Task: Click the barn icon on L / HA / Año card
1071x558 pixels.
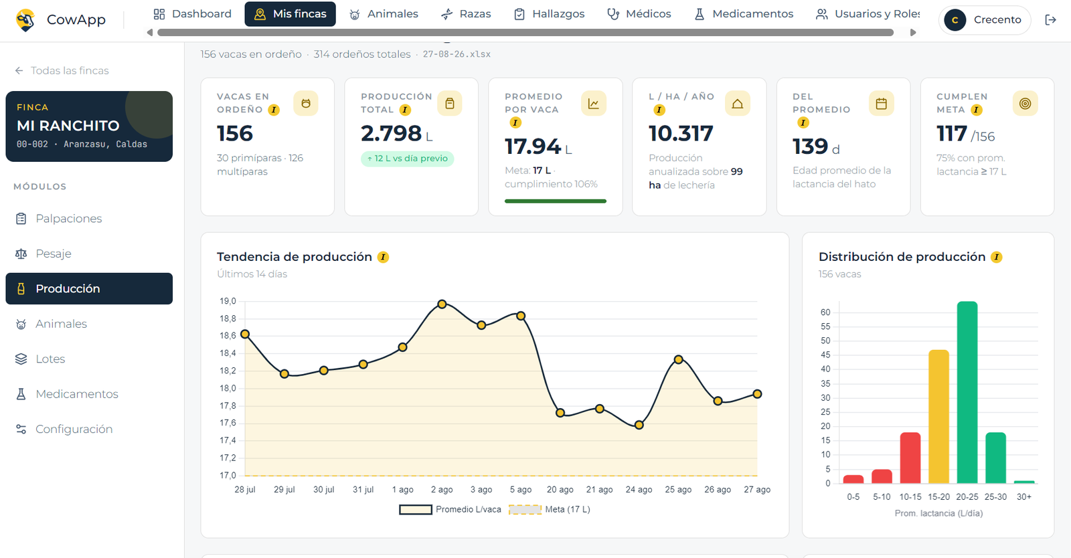Action: pyautogui.click(x=738, y=104)
